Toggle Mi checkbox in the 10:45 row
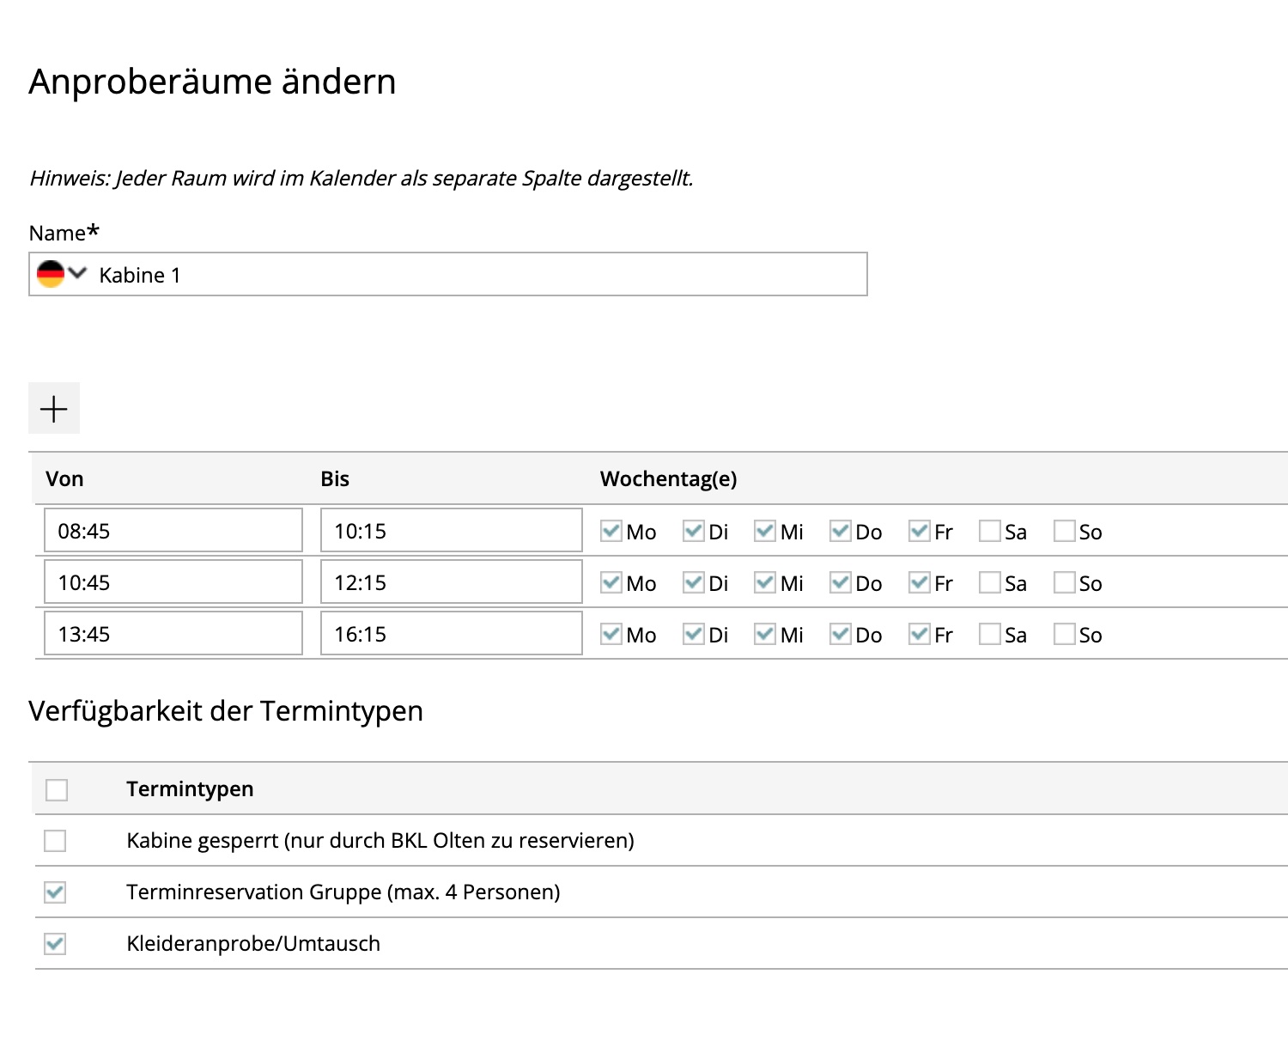This screenshot has width=1288, height=1041. [765, 582]
